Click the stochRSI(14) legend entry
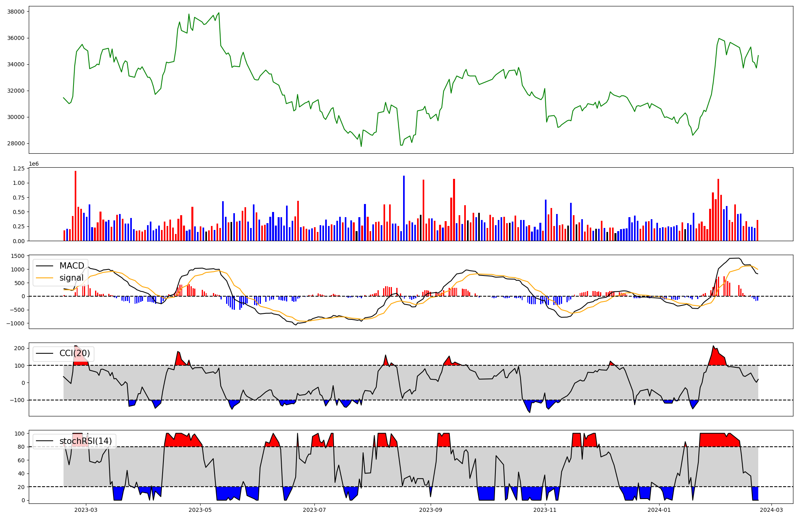Viewport: 799px width, 519px height. [x=85, y=441]
